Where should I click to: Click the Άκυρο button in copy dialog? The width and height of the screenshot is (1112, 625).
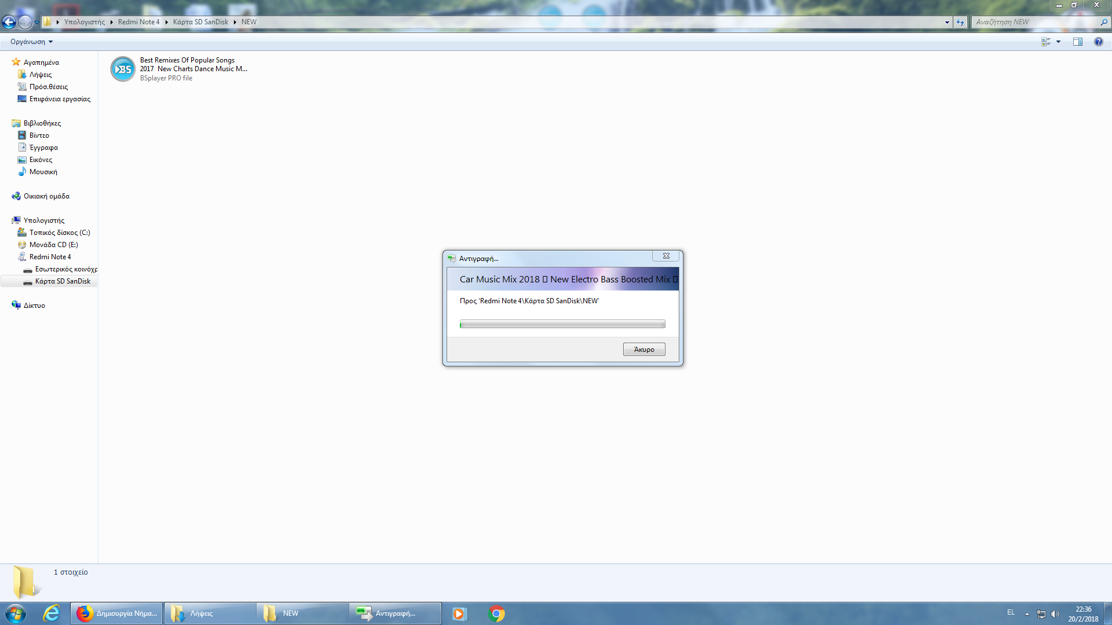click(x=643, y=349)
